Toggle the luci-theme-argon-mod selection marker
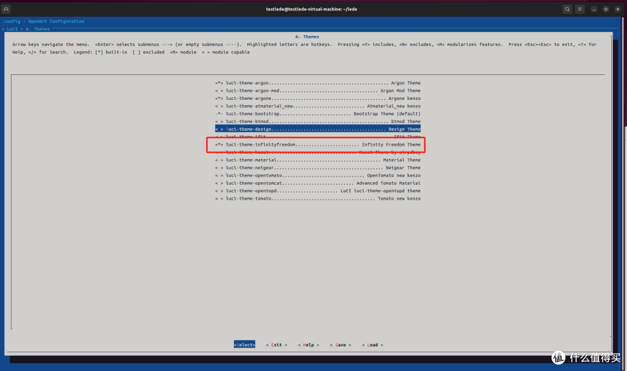Image resolution: width=627 pixels, height=371 pixels. [219, 91]
